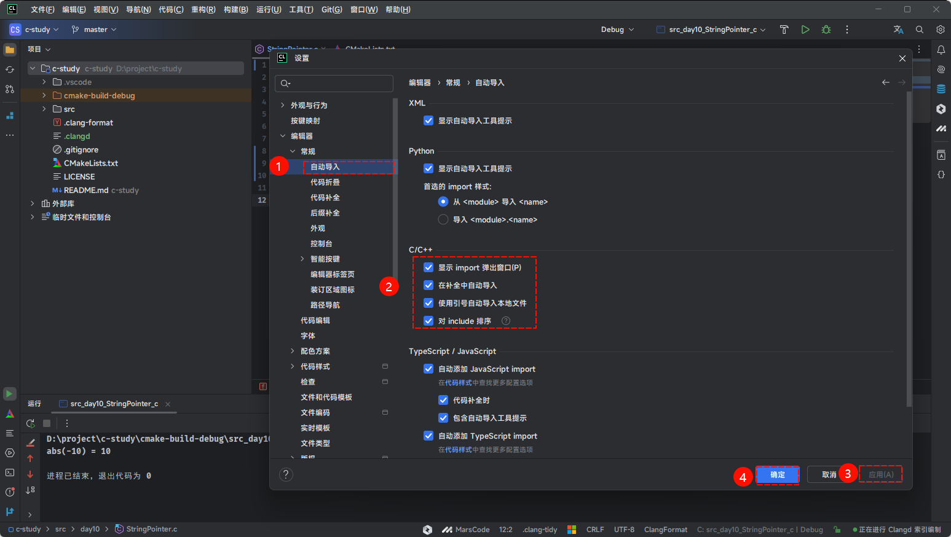This screenshot has height=537, width=951.
Task: Apply settings with 应用(A) button
Action: 880,474
